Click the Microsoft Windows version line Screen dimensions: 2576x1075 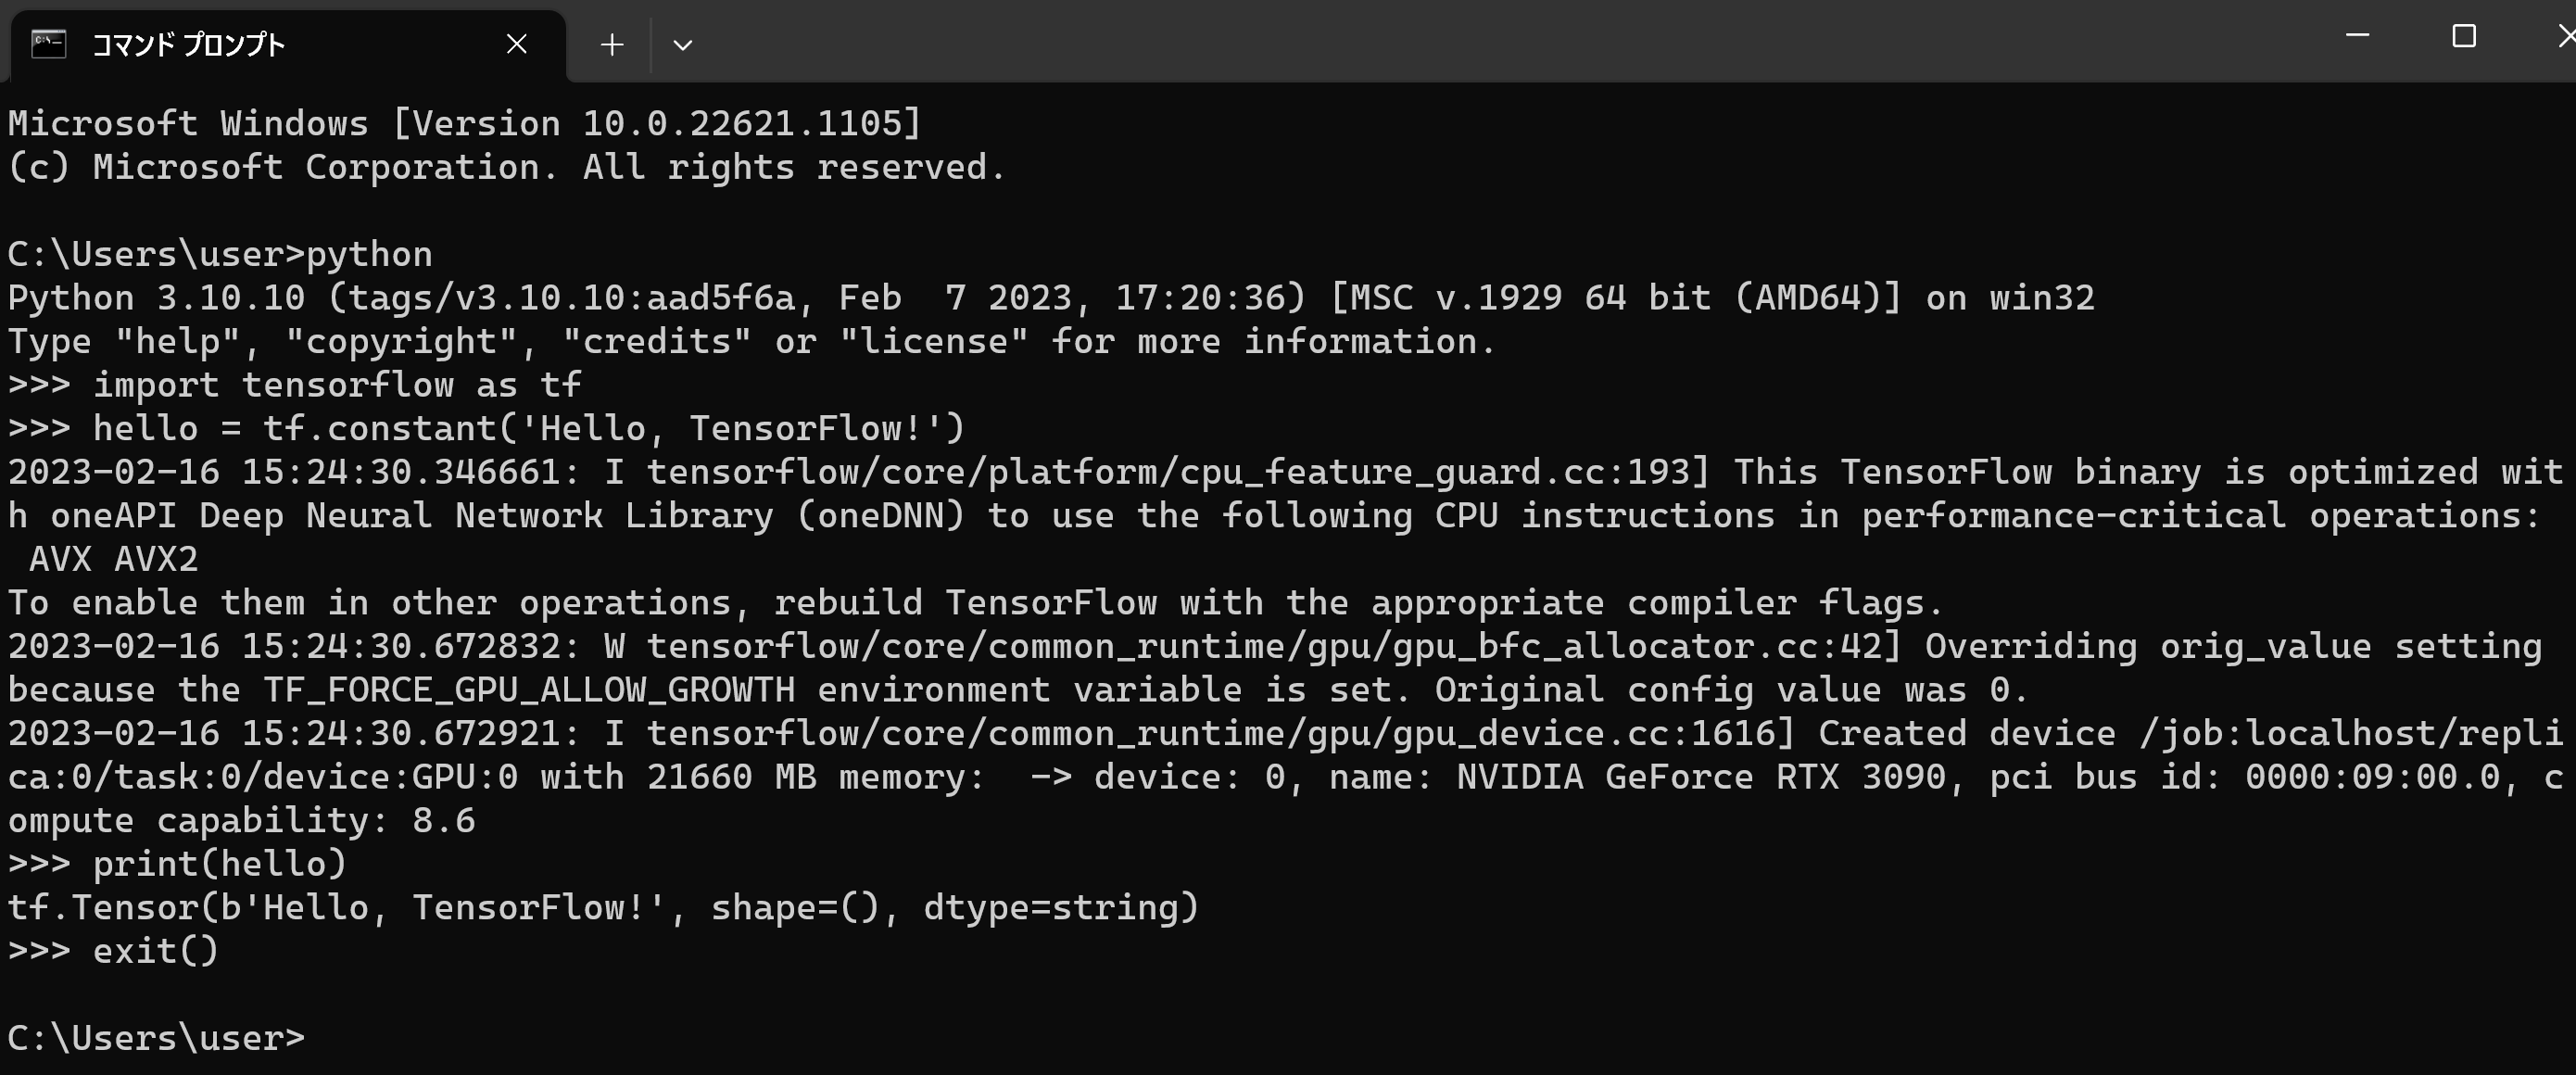coord(464,124)
